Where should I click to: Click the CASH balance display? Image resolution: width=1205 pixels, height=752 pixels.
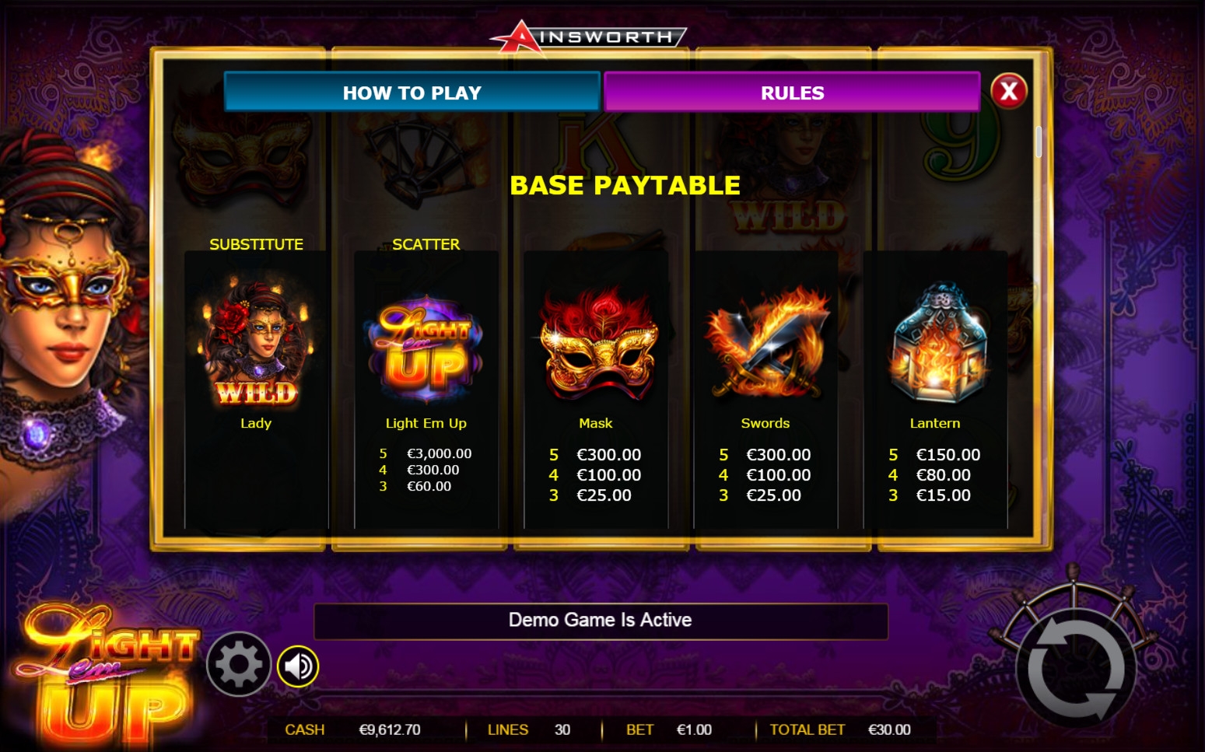pos(352,729)
